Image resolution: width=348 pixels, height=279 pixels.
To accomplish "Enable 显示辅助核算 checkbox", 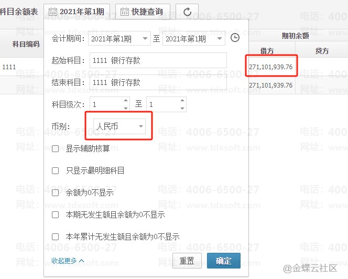I will point(55,148).
